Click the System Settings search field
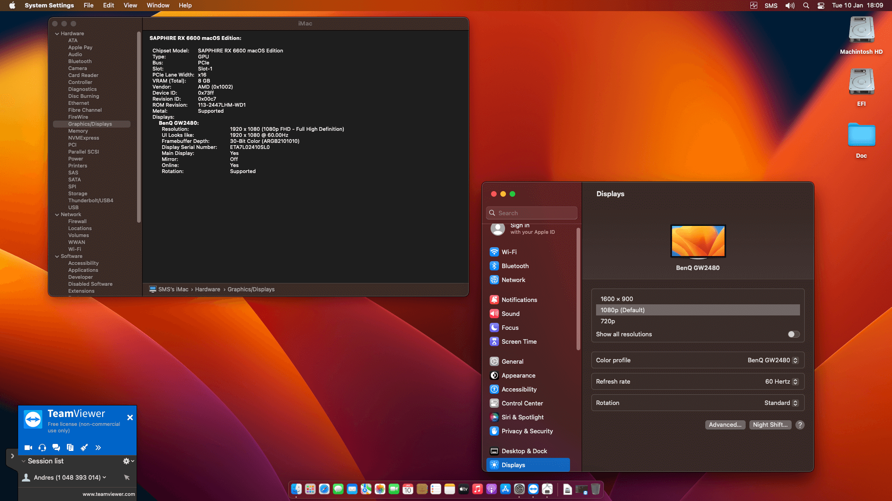 pyautogui.click(x=532, y=213)
